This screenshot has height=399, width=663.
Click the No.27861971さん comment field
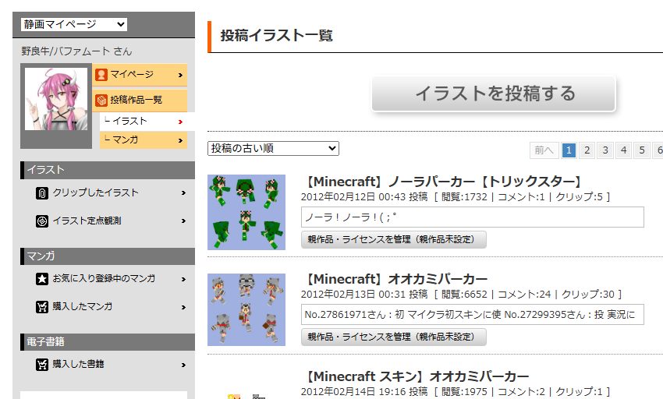click(x=473, y=315)
